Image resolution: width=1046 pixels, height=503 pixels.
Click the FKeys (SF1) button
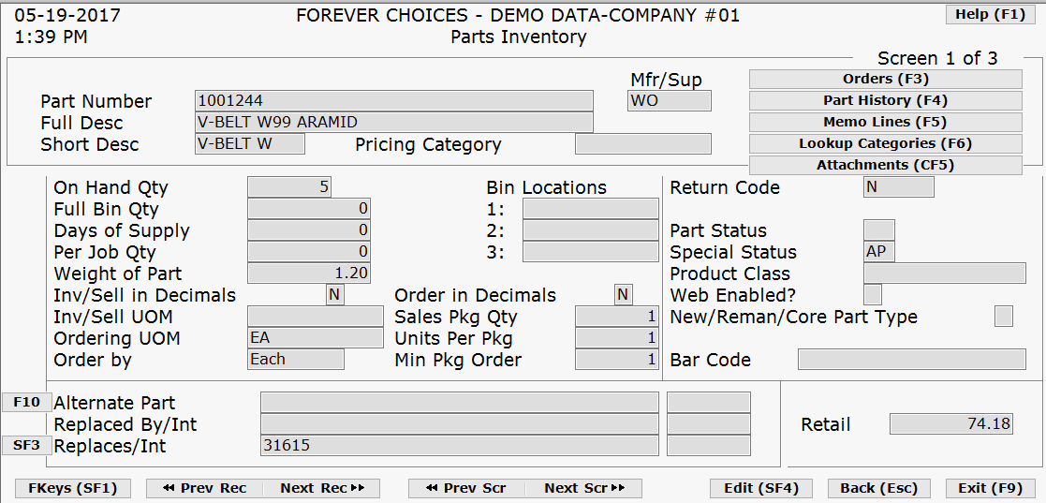tap(73, 488)
